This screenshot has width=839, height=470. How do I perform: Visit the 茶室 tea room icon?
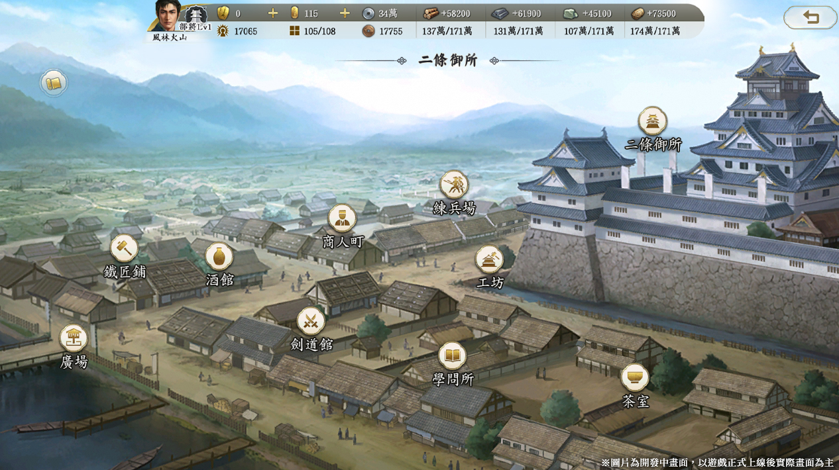point(635,378)
